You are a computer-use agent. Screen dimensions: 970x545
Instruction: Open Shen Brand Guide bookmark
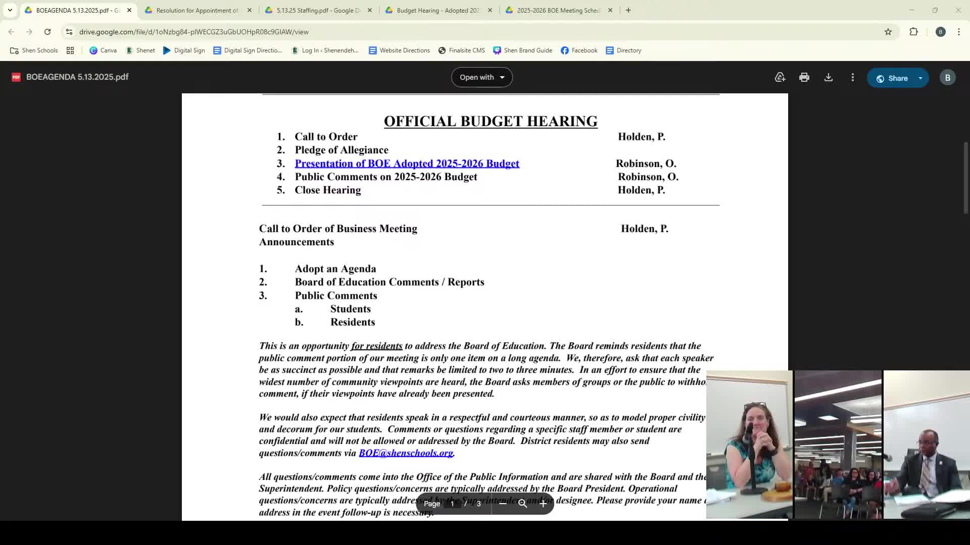point(522,50)
